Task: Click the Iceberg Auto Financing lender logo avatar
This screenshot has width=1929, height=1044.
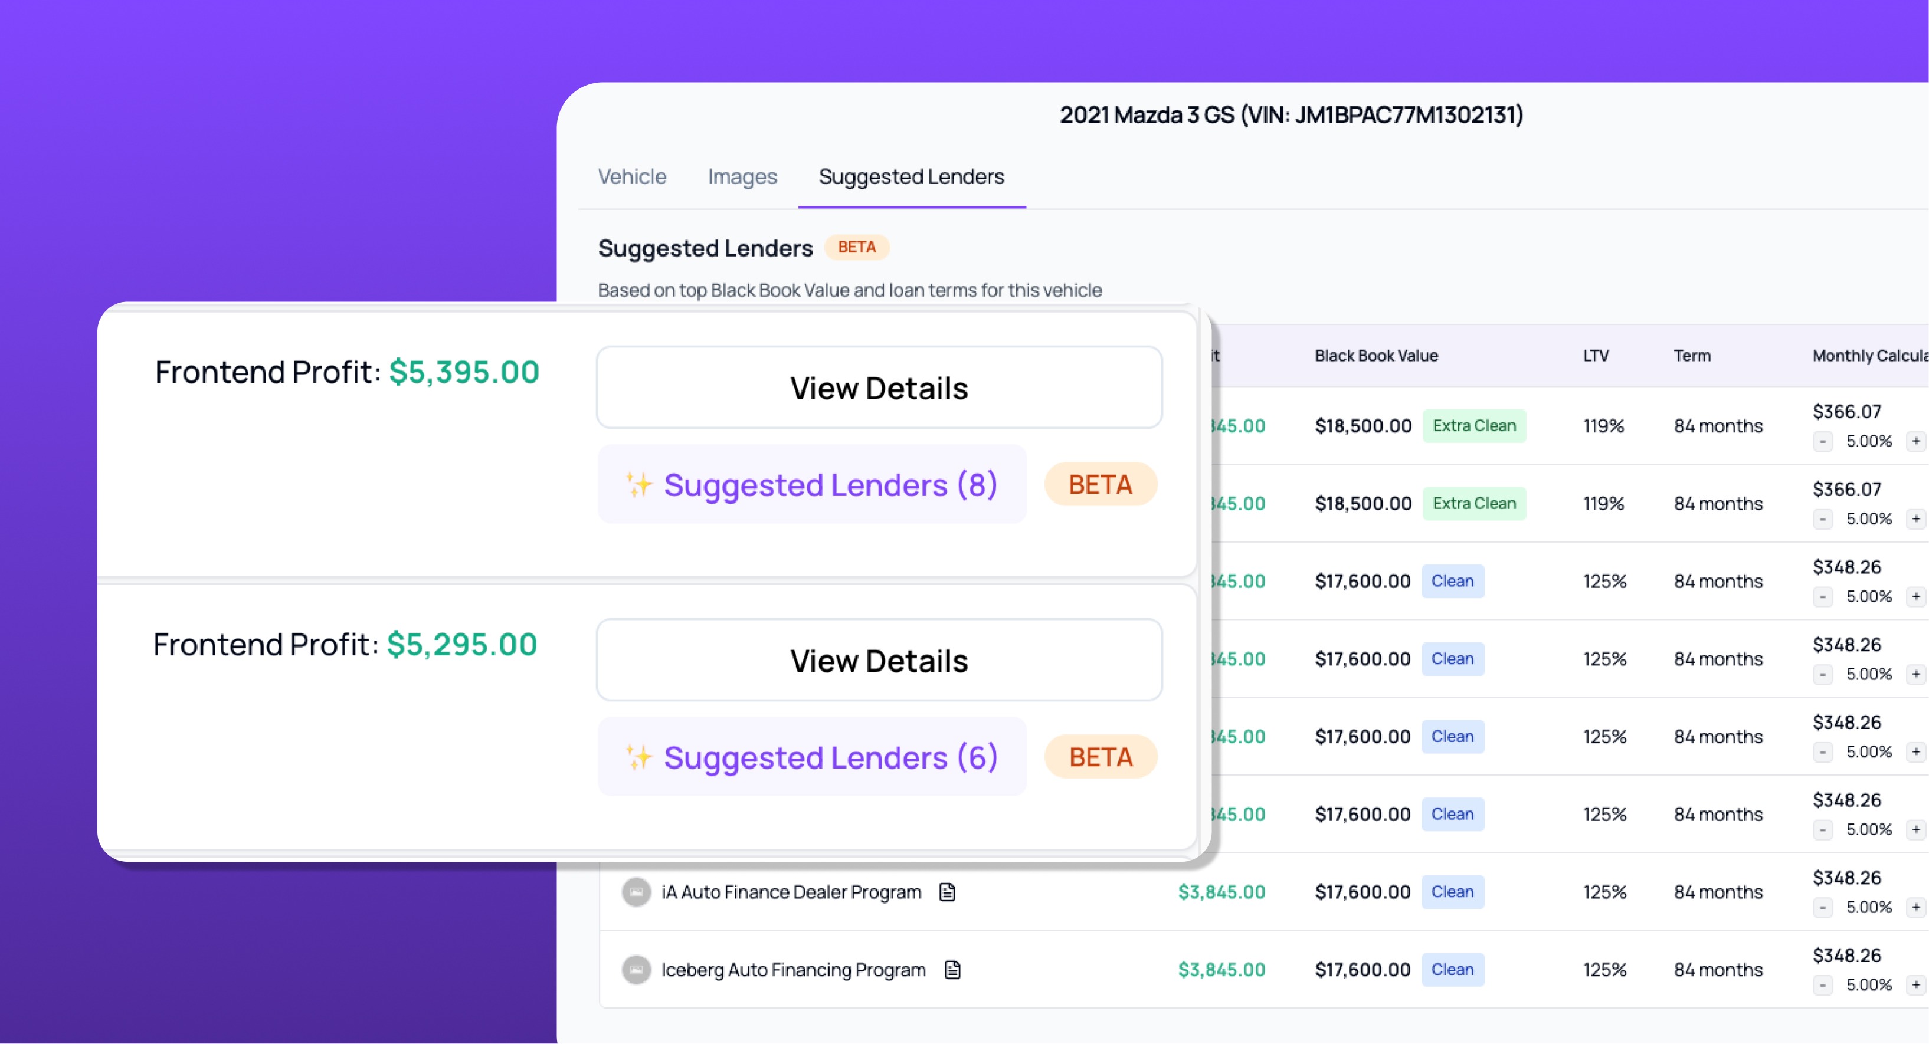Action: (x=637, y=970)
